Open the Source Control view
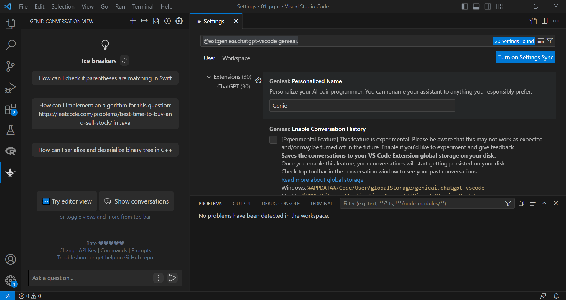Screen dimensions: 566x300 pos(11,66)
